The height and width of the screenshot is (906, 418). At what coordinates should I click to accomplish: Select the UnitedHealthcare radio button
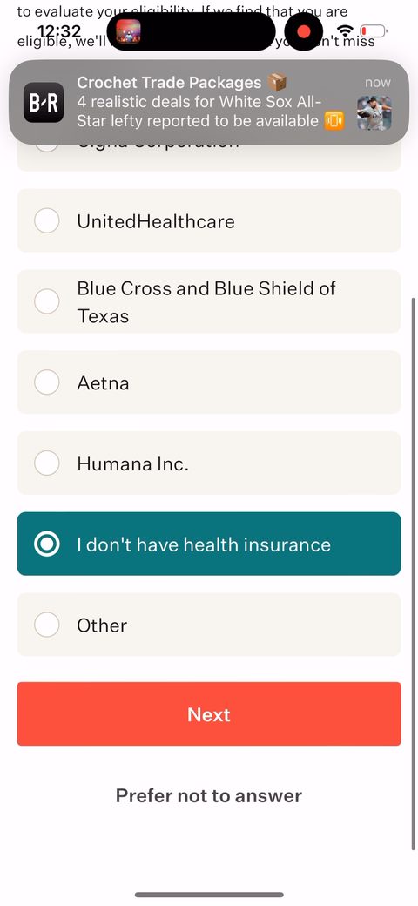(47, 220)
